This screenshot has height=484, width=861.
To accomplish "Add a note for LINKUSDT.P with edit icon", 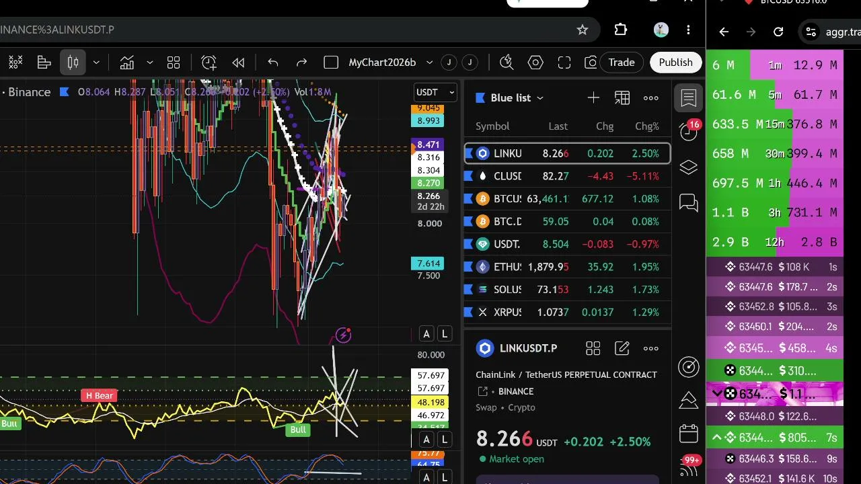I will (x=622, y=348).
